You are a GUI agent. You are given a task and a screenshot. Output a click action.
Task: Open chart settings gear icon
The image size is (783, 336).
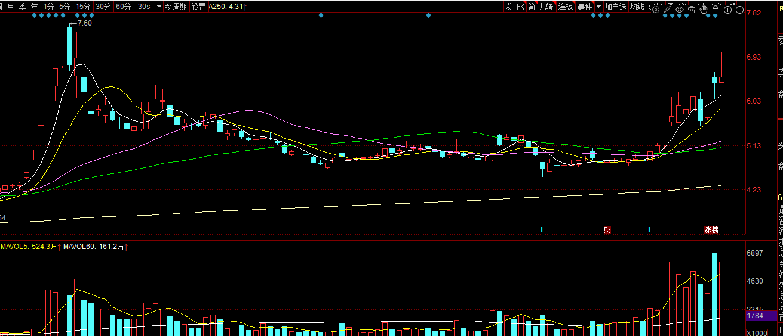(x=655, y=10)
